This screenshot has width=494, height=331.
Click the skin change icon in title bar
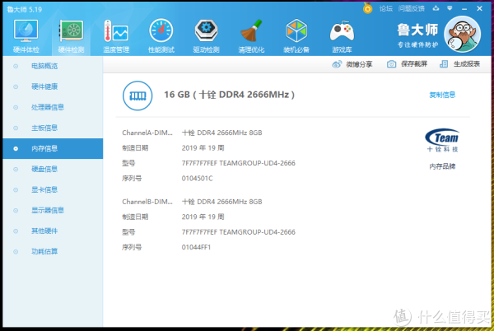click(x=436, y=8)
